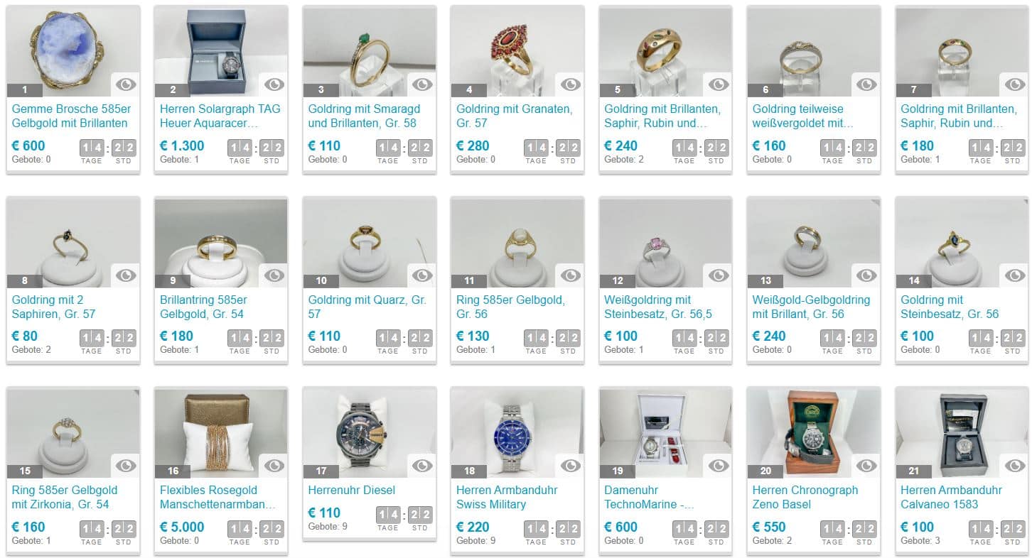The image size is (1032, 558).
Task: Click the lot 5 gold ring photo
Action: point(665,51)
